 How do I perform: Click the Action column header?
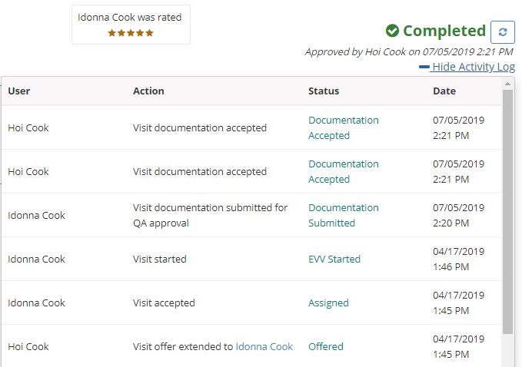[148, 91]
